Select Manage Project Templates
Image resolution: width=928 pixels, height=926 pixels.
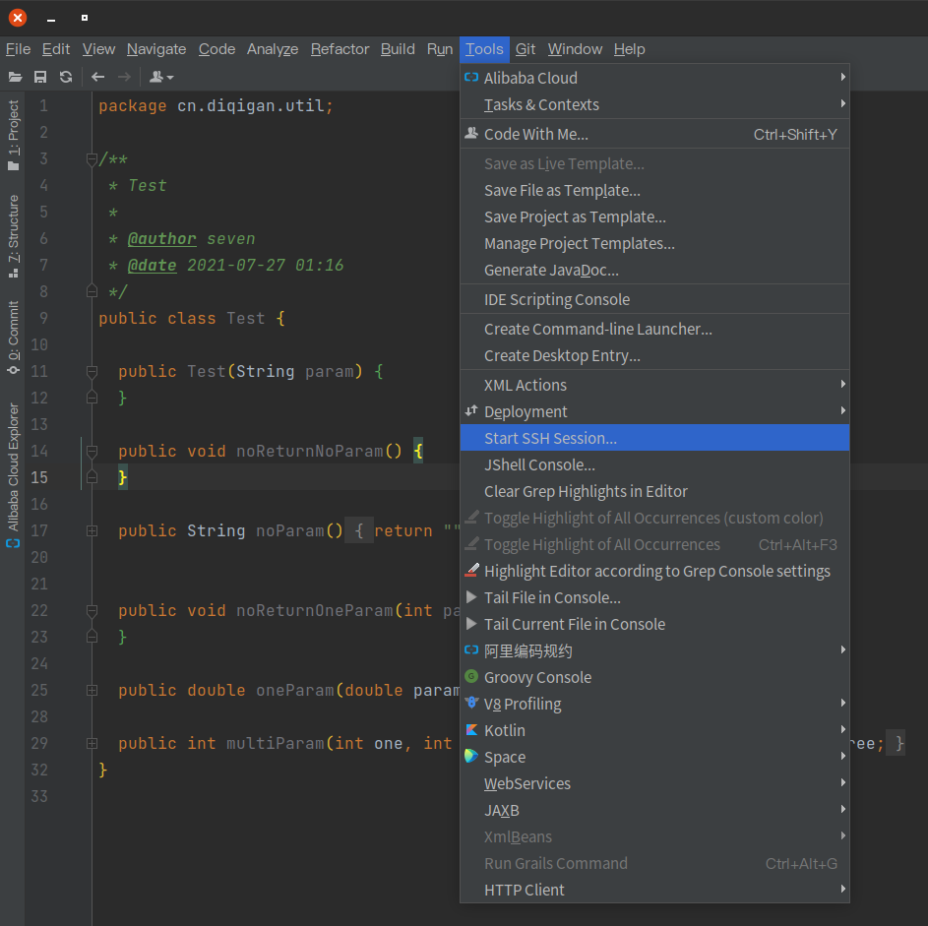coord(654,244)
